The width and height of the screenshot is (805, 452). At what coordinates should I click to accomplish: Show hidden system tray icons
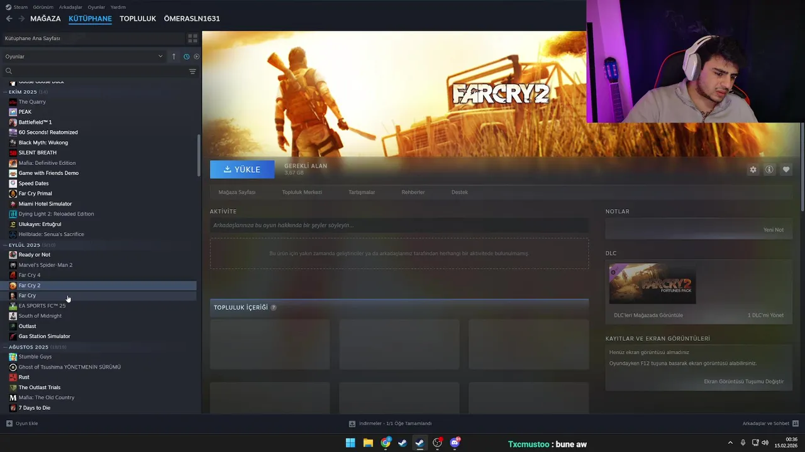tap(730, 443)
